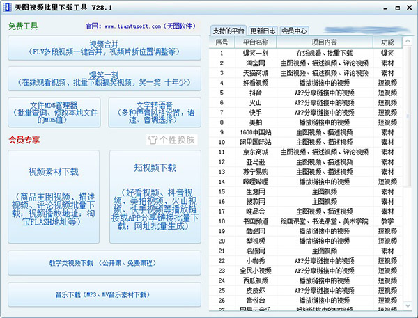Open 教学类视频下载 button

pyautogui.click(x=104, y=263)
